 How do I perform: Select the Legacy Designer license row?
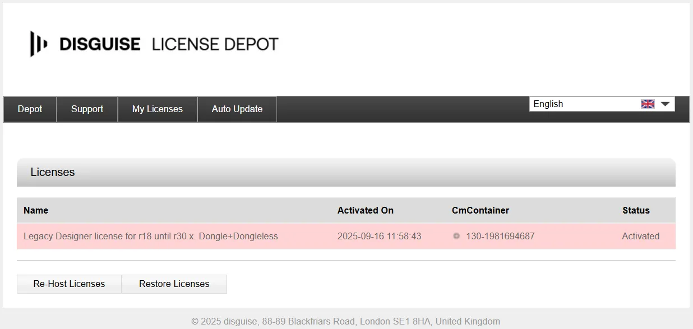click(150, 236)
